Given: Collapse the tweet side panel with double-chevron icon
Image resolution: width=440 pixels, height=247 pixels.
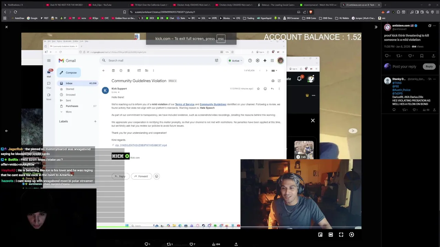Looking at the screenshot, I should click(x=376, y=27).
